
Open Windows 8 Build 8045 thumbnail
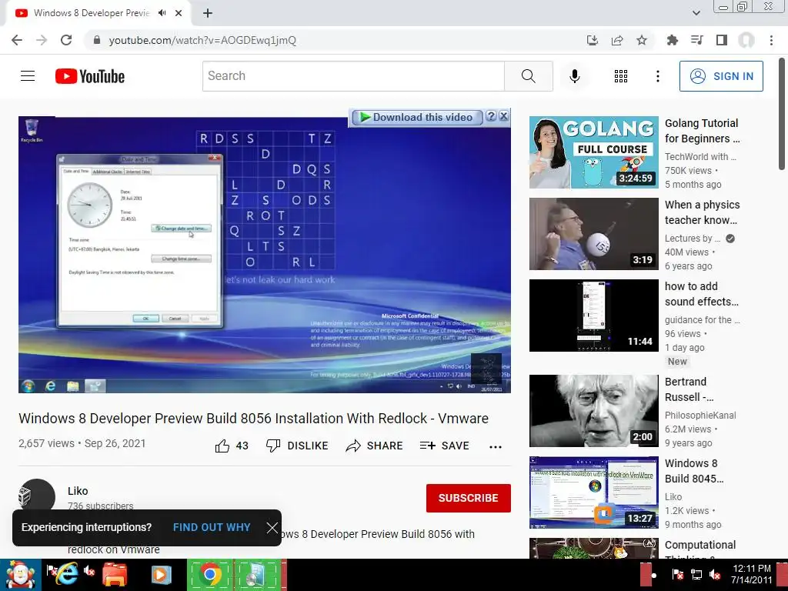(x=593, y=492)
